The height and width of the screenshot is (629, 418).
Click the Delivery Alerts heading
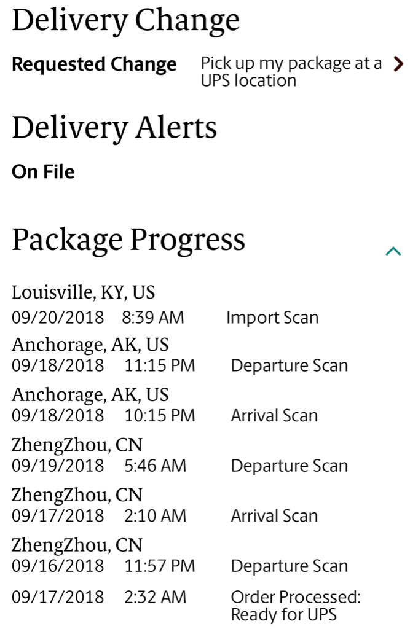coord(114,128)
